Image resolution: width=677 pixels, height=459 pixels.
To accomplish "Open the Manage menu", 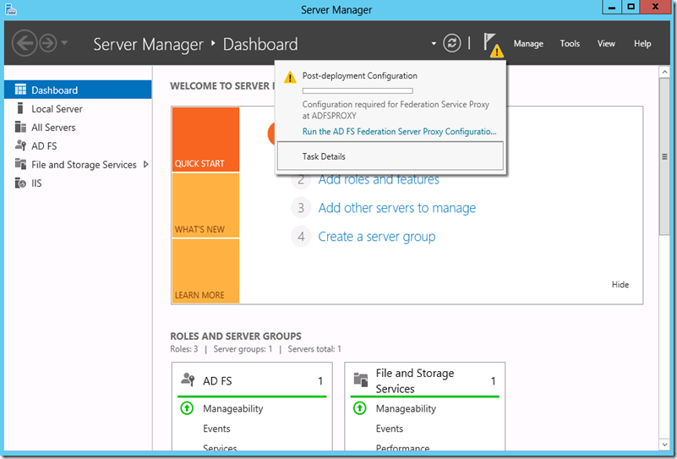I will point(528,44).
